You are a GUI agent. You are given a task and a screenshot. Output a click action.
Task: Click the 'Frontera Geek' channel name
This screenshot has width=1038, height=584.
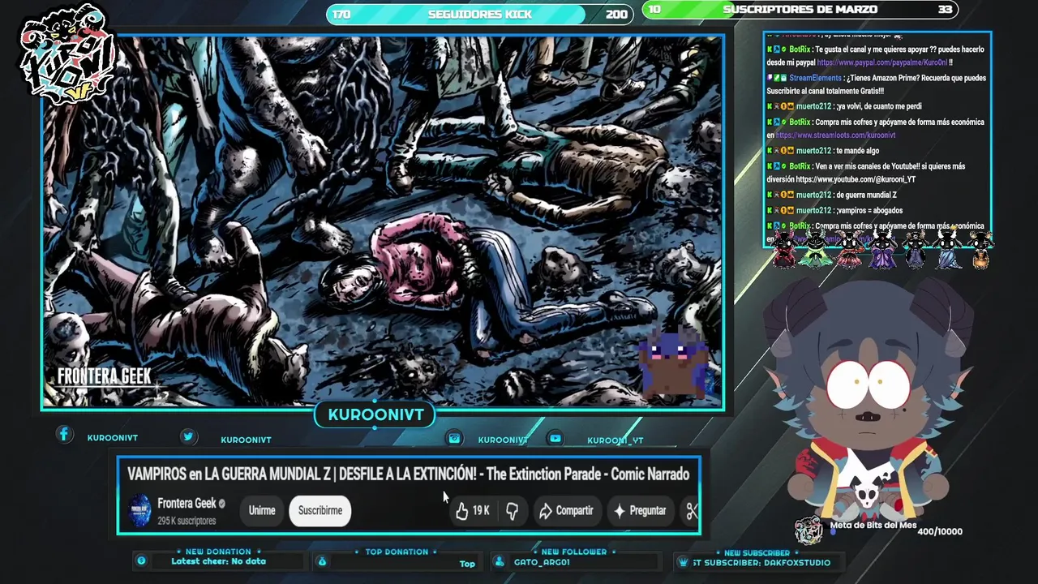pyautogui.click(x=187, y=504)
